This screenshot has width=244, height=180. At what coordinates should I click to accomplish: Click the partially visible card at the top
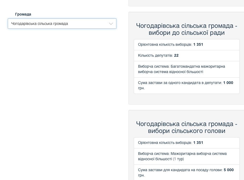pyautogui.click(x=187, y=3)
